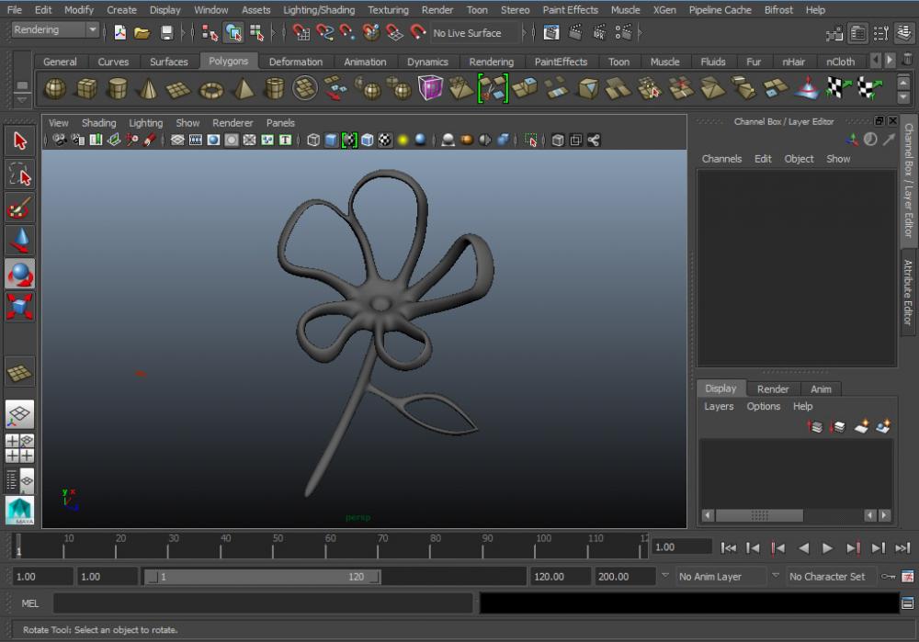Switch to the Deformation shelf tab
919x642 pixels.
(295, 62)
